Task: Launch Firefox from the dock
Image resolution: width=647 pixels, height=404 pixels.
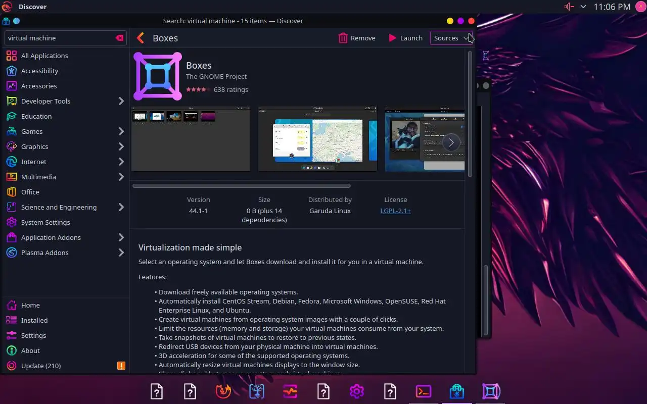Action: pos(223,391)
